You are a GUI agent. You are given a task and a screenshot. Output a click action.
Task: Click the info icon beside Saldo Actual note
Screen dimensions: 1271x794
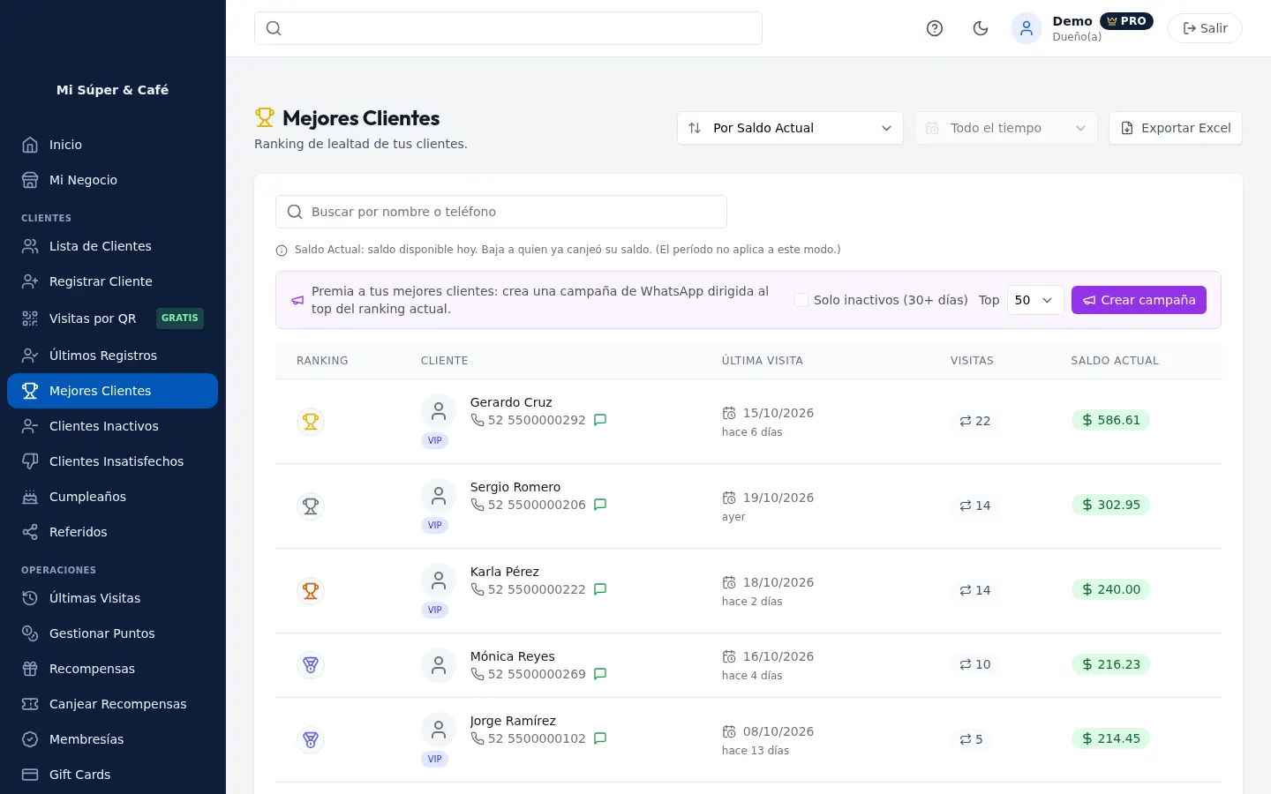click(282, 251)
